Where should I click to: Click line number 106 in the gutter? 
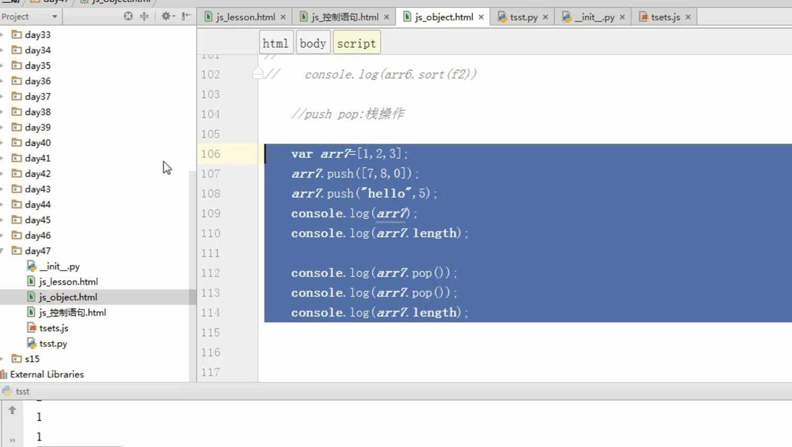pyautogui.click(x=211, y=154)
